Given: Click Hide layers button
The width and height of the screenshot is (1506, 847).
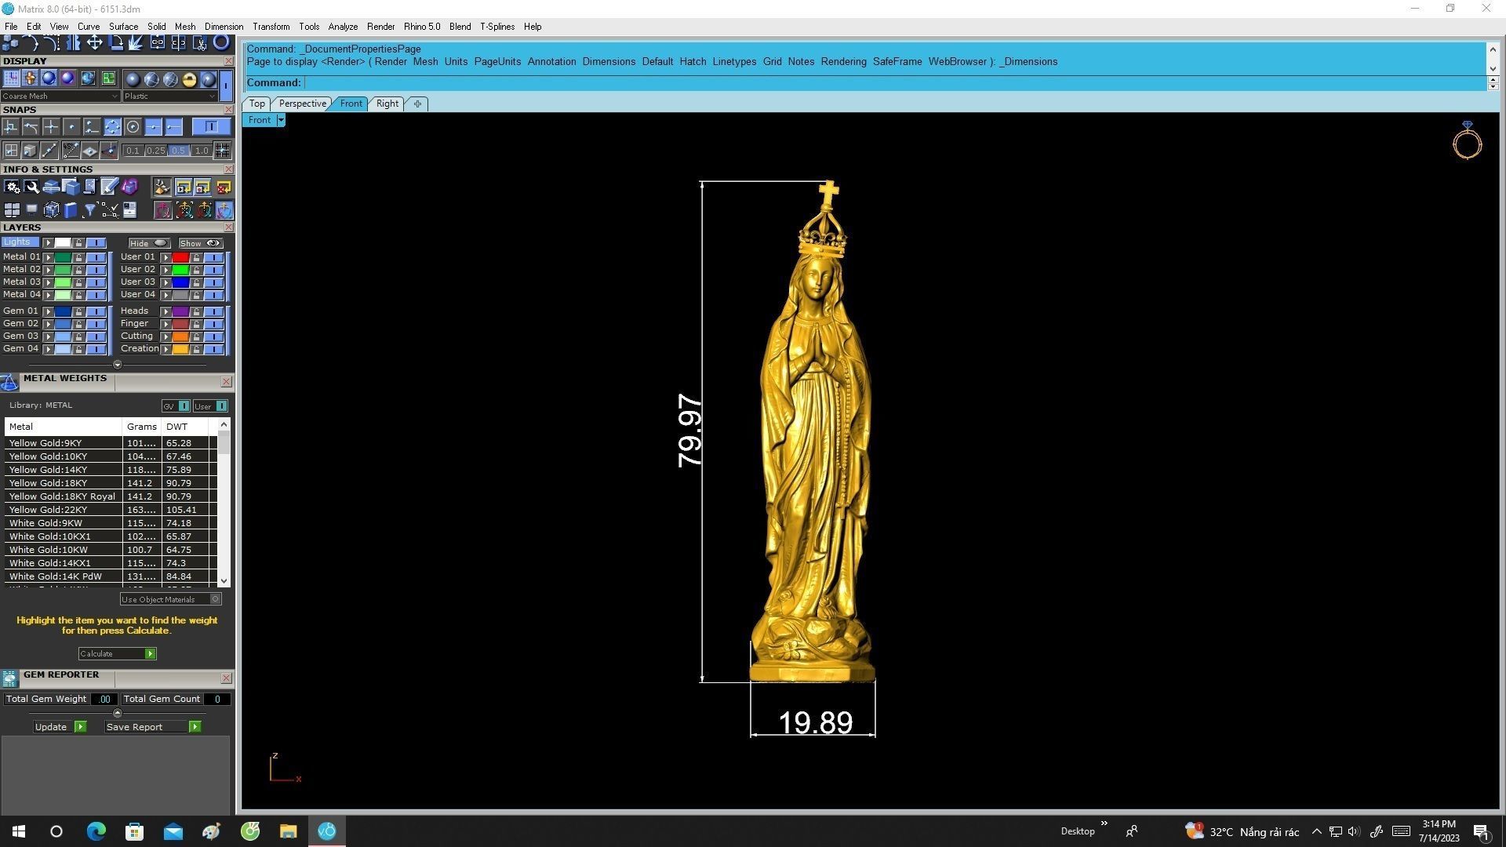Looking at the screenshot, I should [148, 243].
